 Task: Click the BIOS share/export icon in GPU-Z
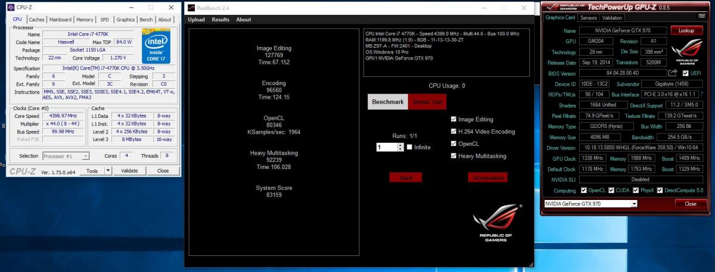(x=673, y=73)
